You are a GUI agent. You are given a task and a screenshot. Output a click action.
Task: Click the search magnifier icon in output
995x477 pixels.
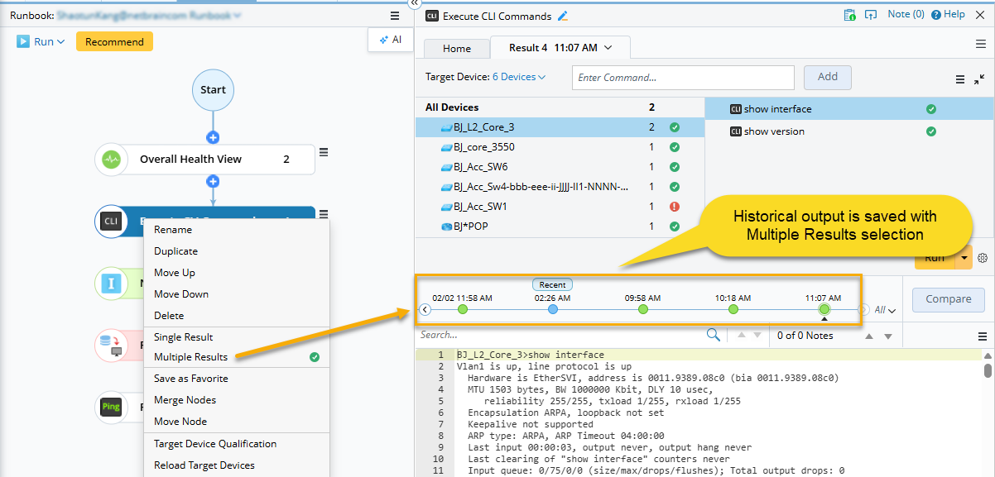click(x=713, y=336)
